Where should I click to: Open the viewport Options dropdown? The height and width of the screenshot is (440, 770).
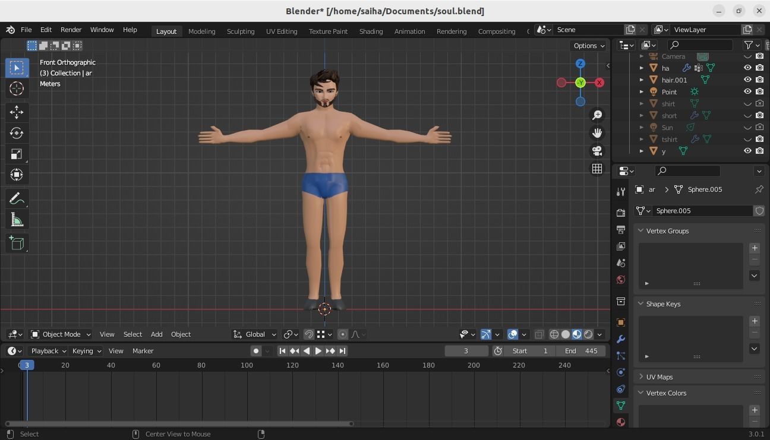coord(589,46)
